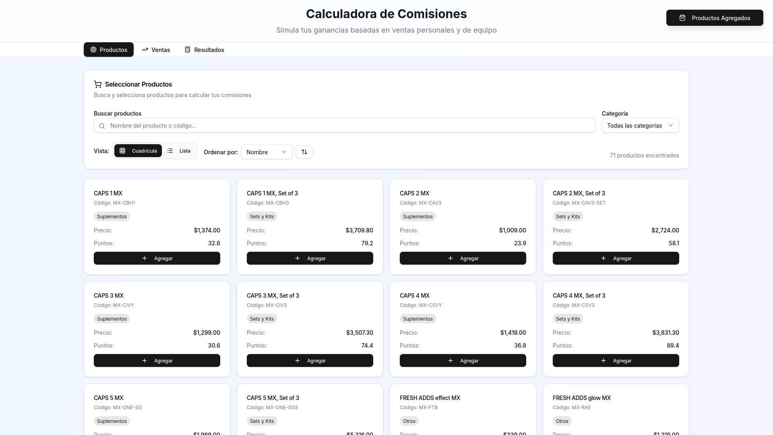Focus the Buscar productos search field

350,126
